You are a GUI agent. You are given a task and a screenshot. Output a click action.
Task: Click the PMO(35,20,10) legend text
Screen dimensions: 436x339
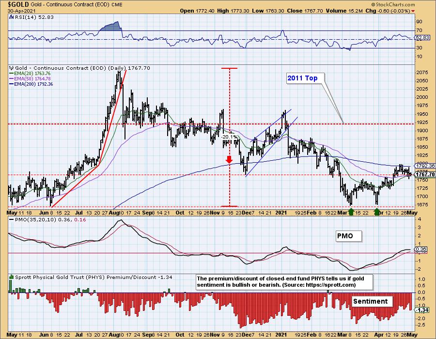pos(50,219)
